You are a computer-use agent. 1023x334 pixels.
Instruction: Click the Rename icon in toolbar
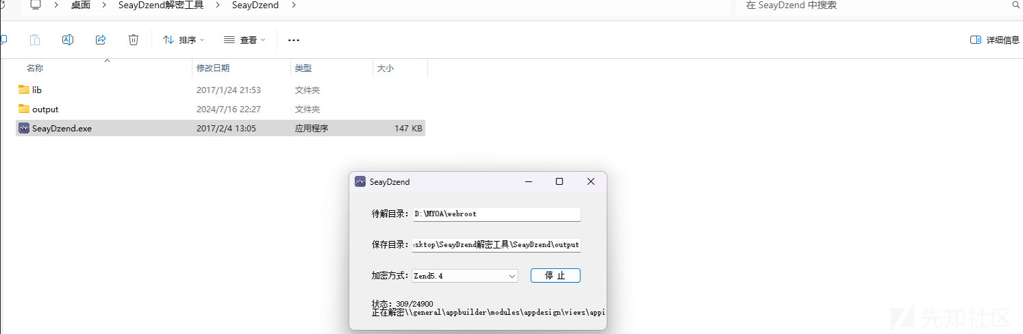(x=68, y=40)
